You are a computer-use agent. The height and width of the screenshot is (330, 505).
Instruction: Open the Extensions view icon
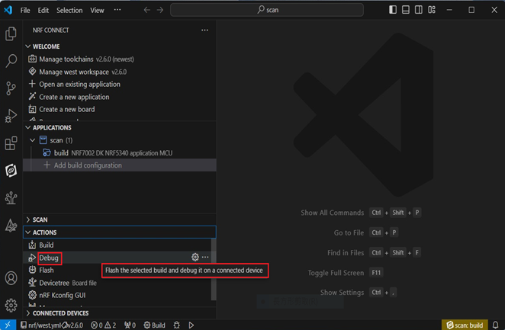pyautogui.click(x=11, y=143)
